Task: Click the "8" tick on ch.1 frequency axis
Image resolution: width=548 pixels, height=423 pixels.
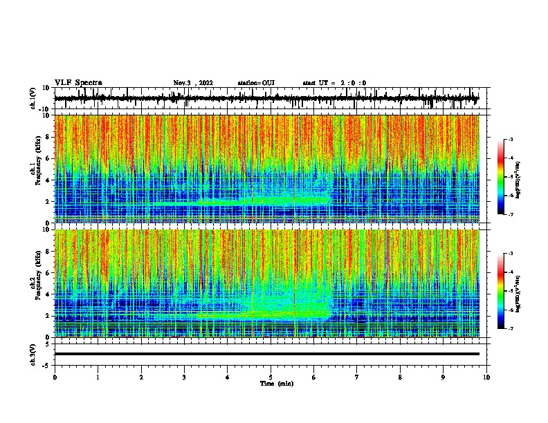Action: point(48,137)
